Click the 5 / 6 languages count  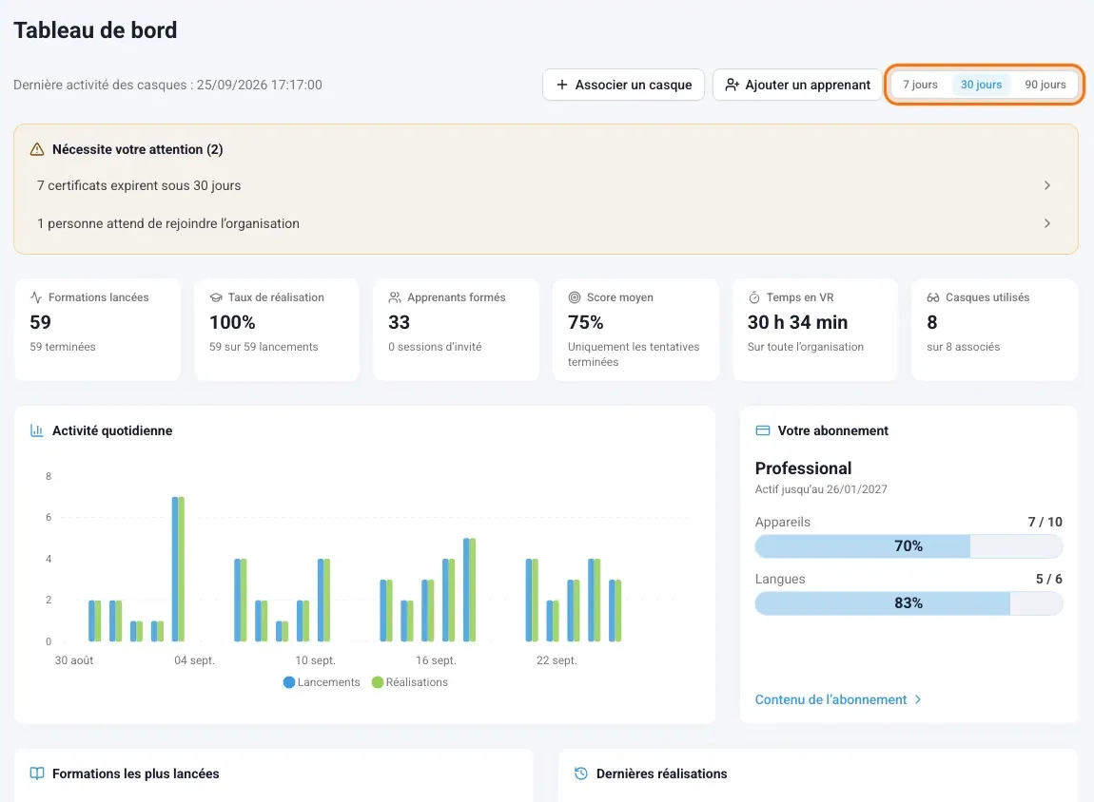click(1048, 579)
